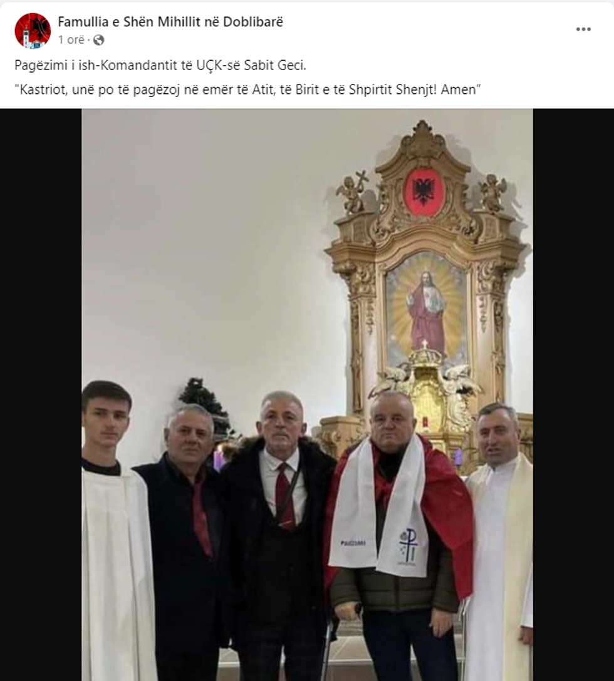Open the post options three-dot menu
This screenshot has height=681, width=614.
[583, 29]
